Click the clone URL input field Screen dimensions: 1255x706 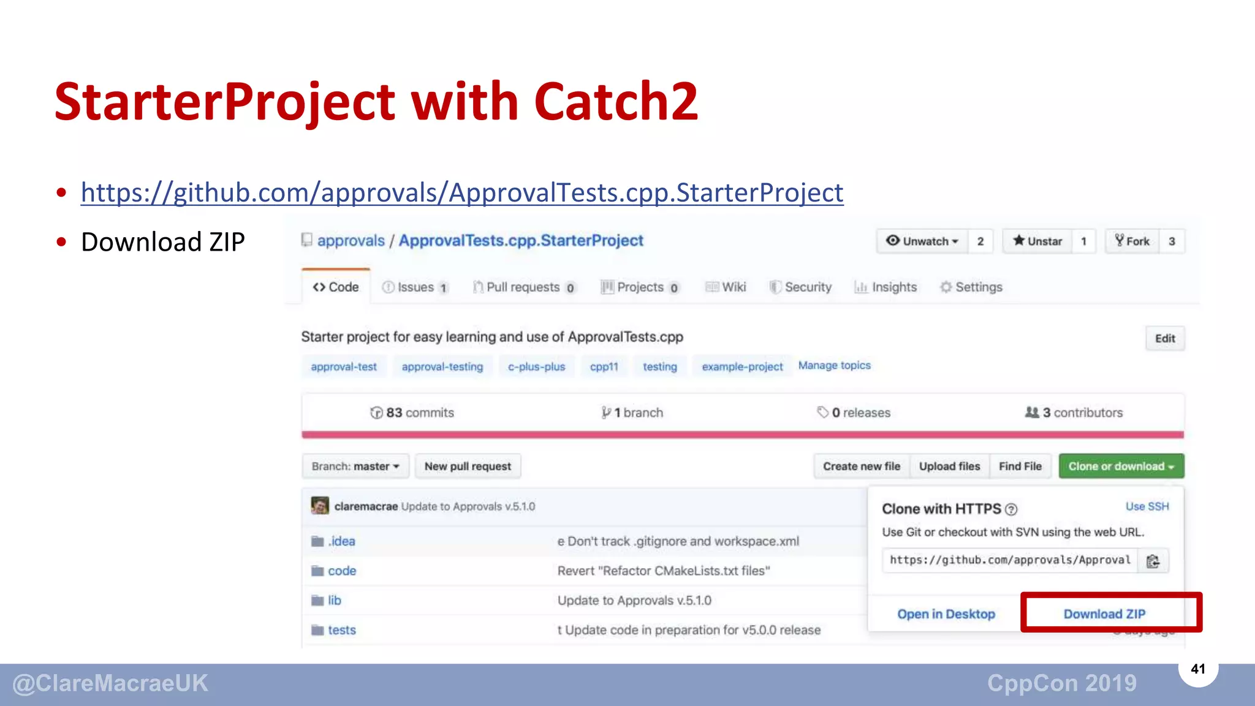(x=1010, y=560)
